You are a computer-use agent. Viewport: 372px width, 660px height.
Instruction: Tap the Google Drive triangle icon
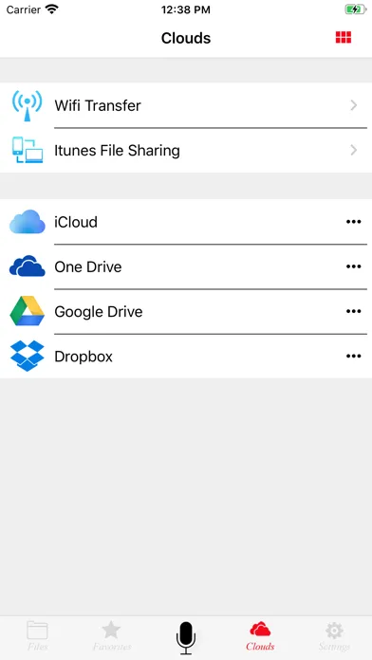point(28,311)
